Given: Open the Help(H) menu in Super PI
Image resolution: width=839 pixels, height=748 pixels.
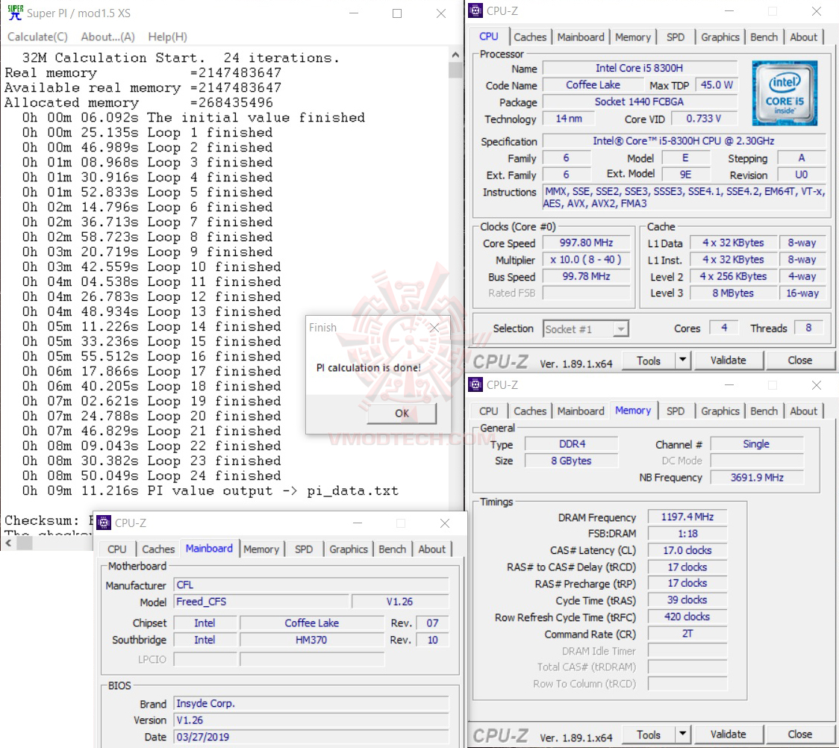Looking at the screenshot, I should click(x=167, y=37).
